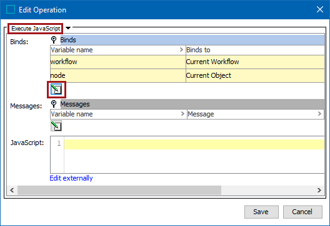This screenshot has width=330, height=226.
Task: Click the Save button
Action: 261,212
